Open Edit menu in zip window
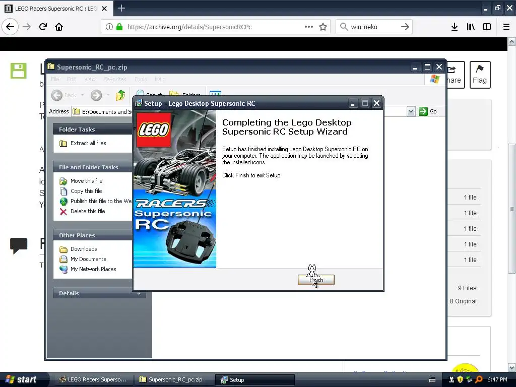This screenshot has height=387, width=516. [x=72, y=79]
